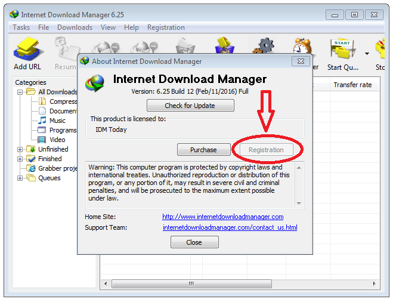Open the Downloads menu
Screen dimensions: 393x302
75,27
